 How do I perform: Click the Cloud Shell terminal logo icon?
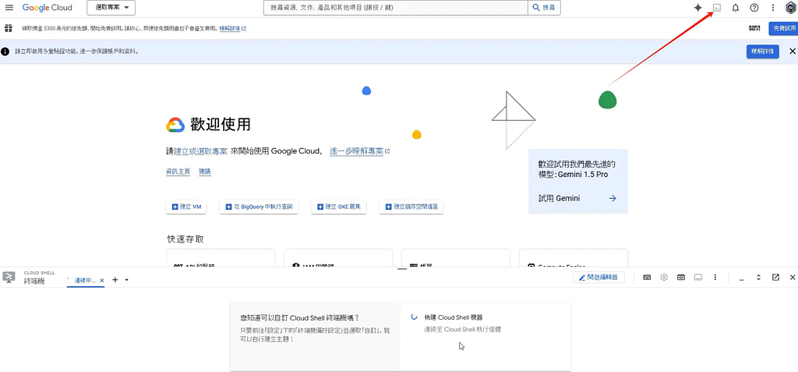point(9,277)
